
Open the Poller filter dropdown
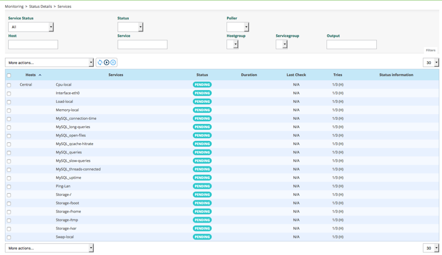pos(238,27)
